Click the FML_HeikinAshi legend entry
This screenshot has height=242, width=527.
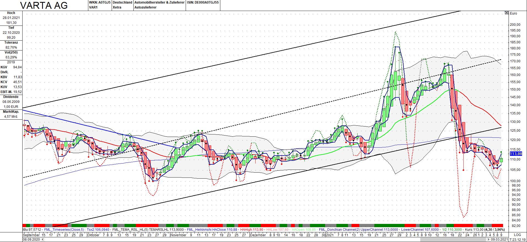pyautogui.click(x=199, y=230)
